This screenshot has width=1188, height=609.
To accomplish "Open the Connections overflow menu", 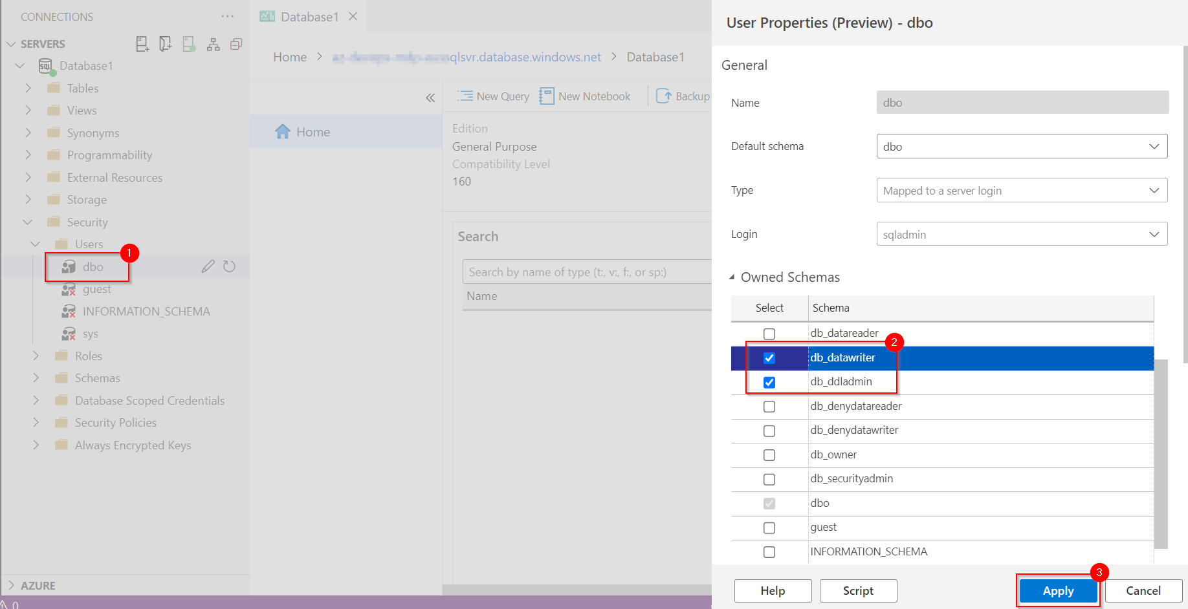I will (226, 16).
